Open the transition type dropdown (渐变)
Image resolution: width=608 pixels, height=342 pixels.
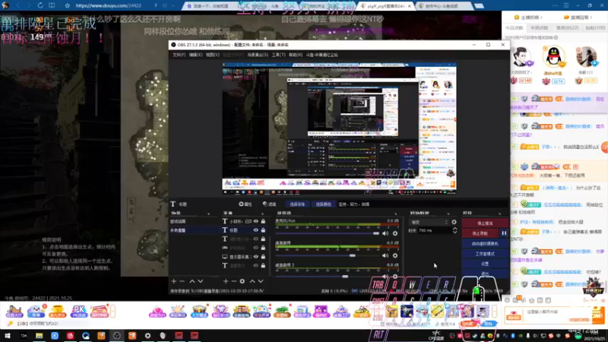coord(429,222)
